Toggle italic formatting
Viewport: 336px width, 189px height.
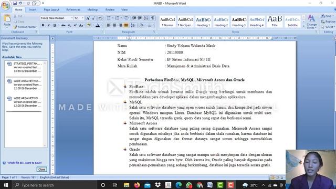click(x=49, y=25)
